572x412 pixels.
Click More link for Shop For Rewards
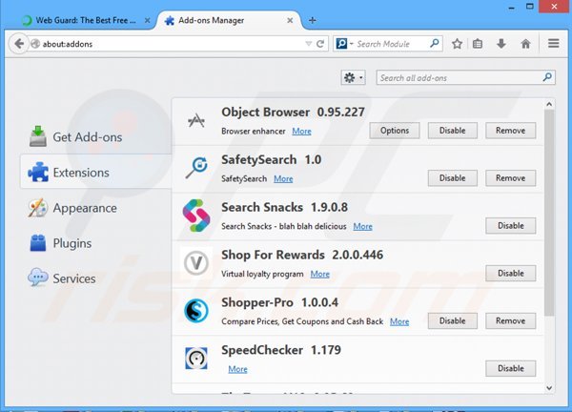(x=320, y=274)
